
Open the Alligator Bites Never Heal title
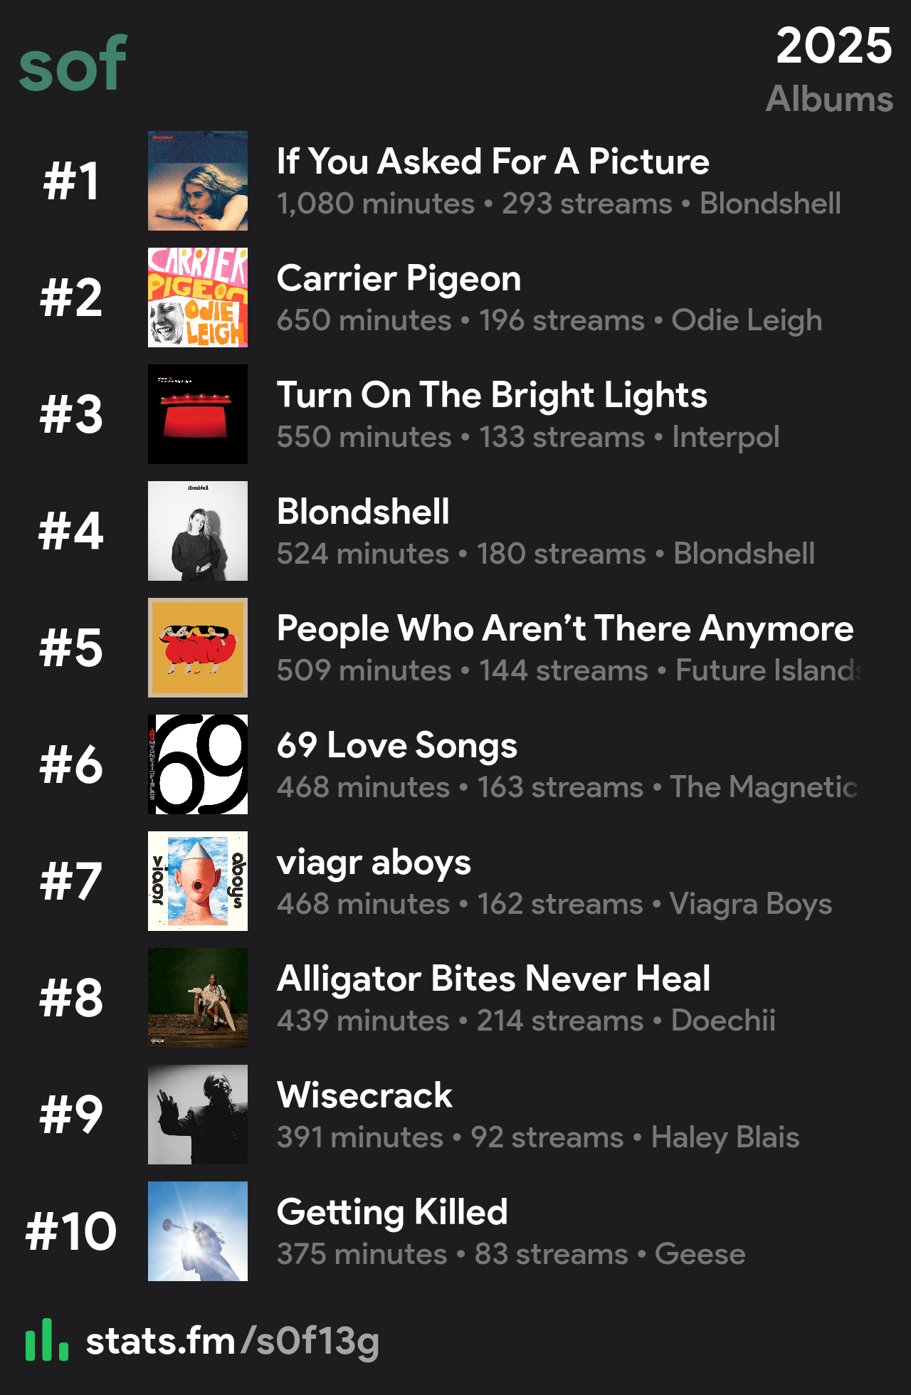(493, 979)
